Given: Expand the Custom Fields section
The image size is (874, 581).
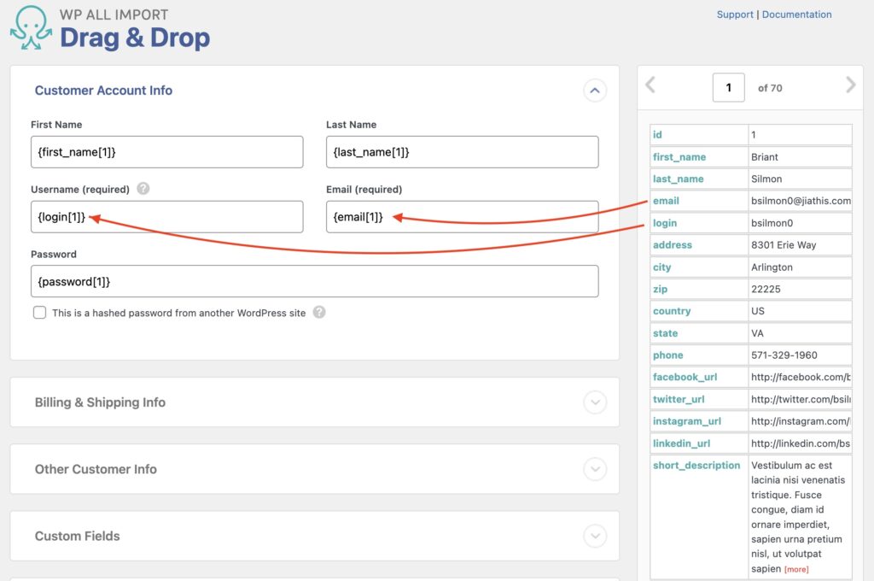Looking at the screenshot, I should pyautogui.click(x=595, y=536).
